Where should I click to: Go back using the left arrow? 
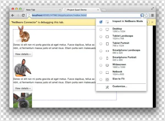coord(13,15)
